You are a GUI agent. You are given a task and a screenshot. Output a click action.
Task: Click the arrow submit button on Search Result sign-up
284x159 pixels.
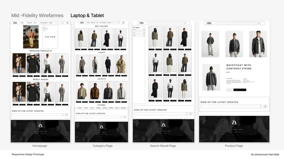click(190, 114)
